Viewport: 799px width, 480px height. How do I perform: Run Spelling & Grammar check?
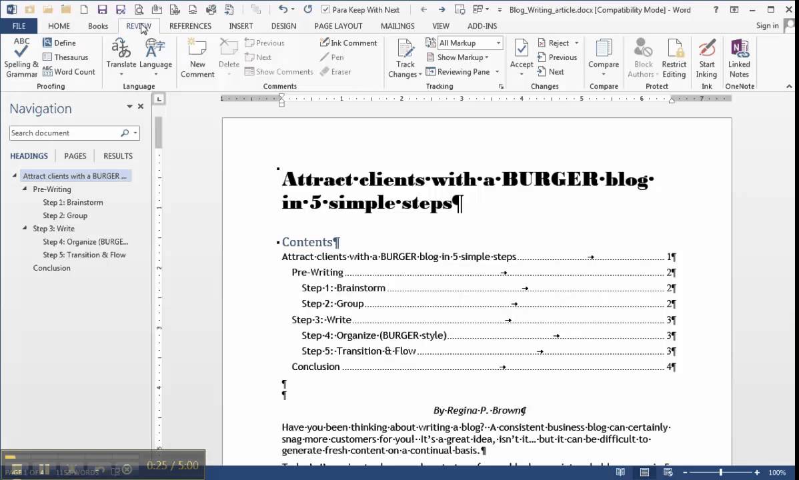click(21, 57)
